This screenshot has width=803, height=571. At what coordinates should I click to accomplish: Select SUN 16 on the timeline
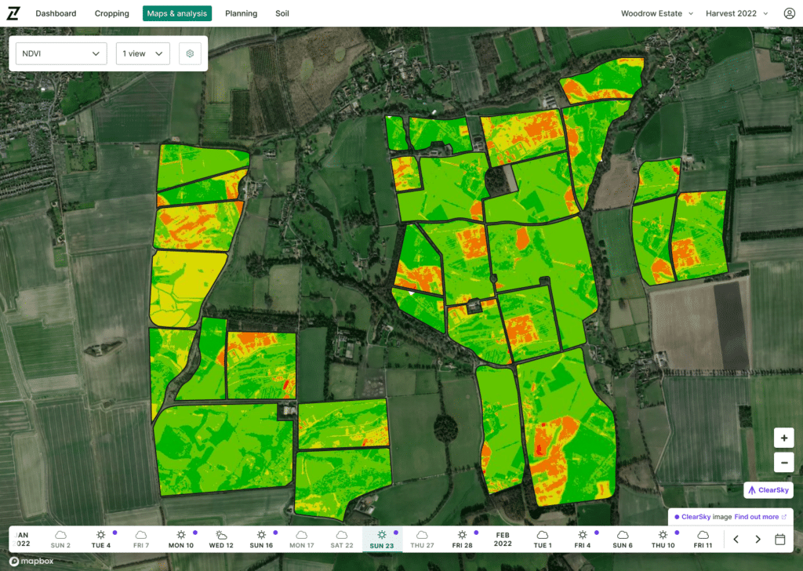pos(261,540)
